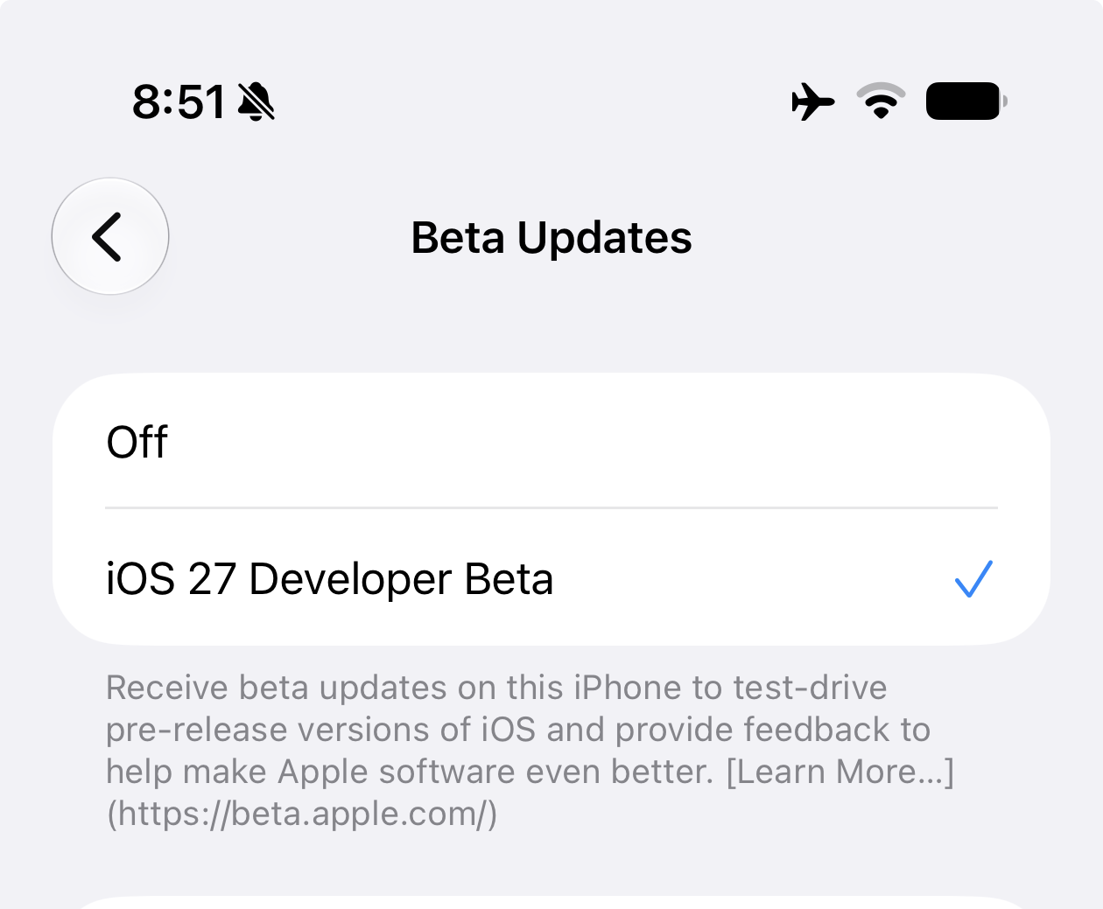Open the Learn More link
The image size is (1103, 909).
pos(840,772)
